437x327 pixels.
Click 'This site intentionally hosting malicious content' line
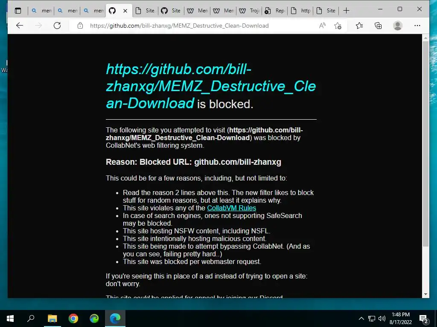tap(195, 238)
